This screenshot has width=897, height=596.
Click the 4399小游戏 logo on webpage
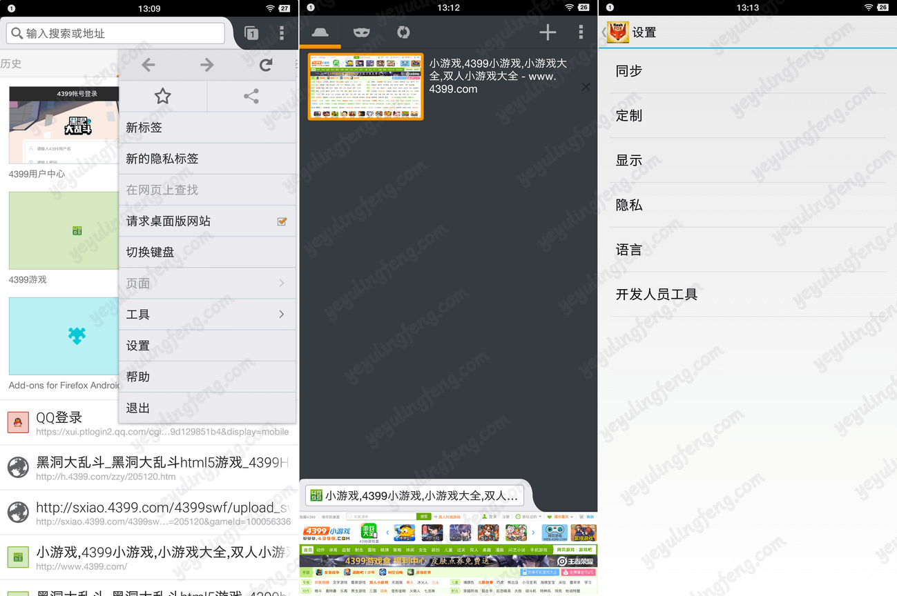click(327, 533)
